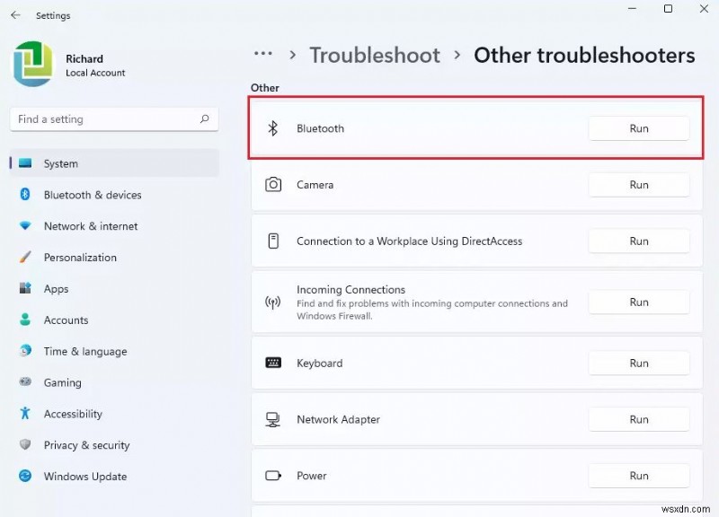Run the Keyboard troubleshooter
This screenshot has width=719, height=517.
(638, 364)
